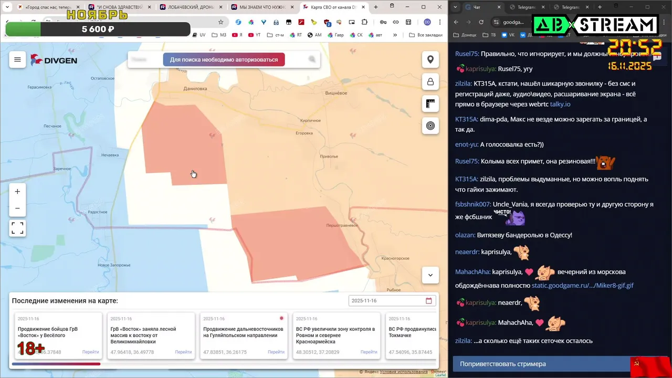Open the СК bookmark
This screenshot has width=672, height=378.
[x=356, y=35]
